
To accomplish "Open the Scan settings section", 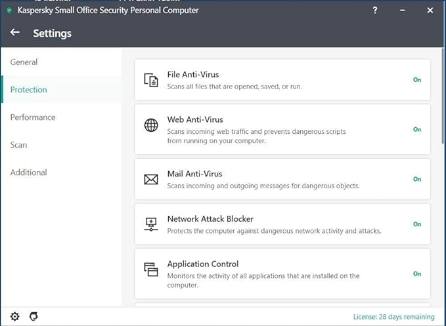I will click(19, 145).
